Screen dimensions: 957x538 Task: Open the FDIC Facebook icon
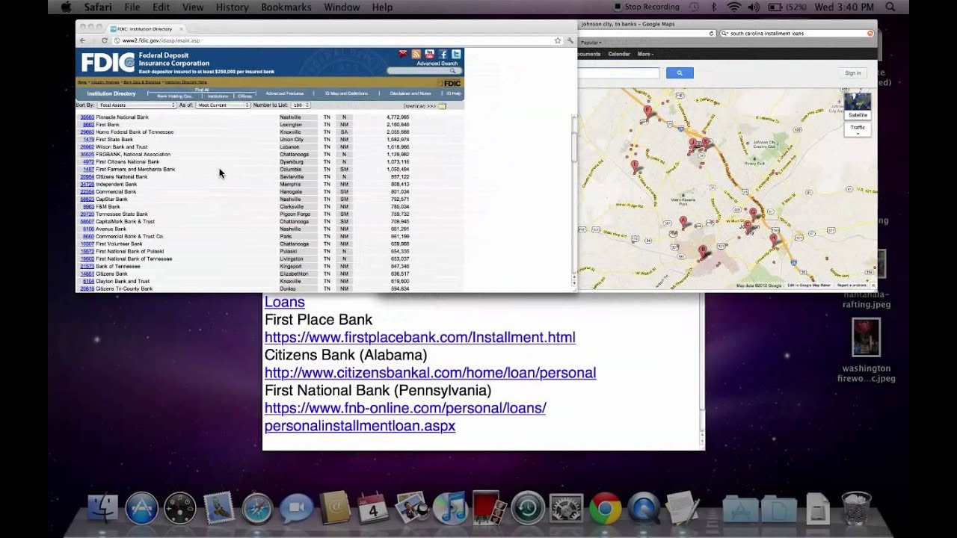443,54
